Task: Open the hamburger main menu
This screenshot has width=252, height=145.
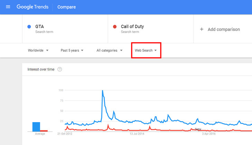Action: click(8, 7)
